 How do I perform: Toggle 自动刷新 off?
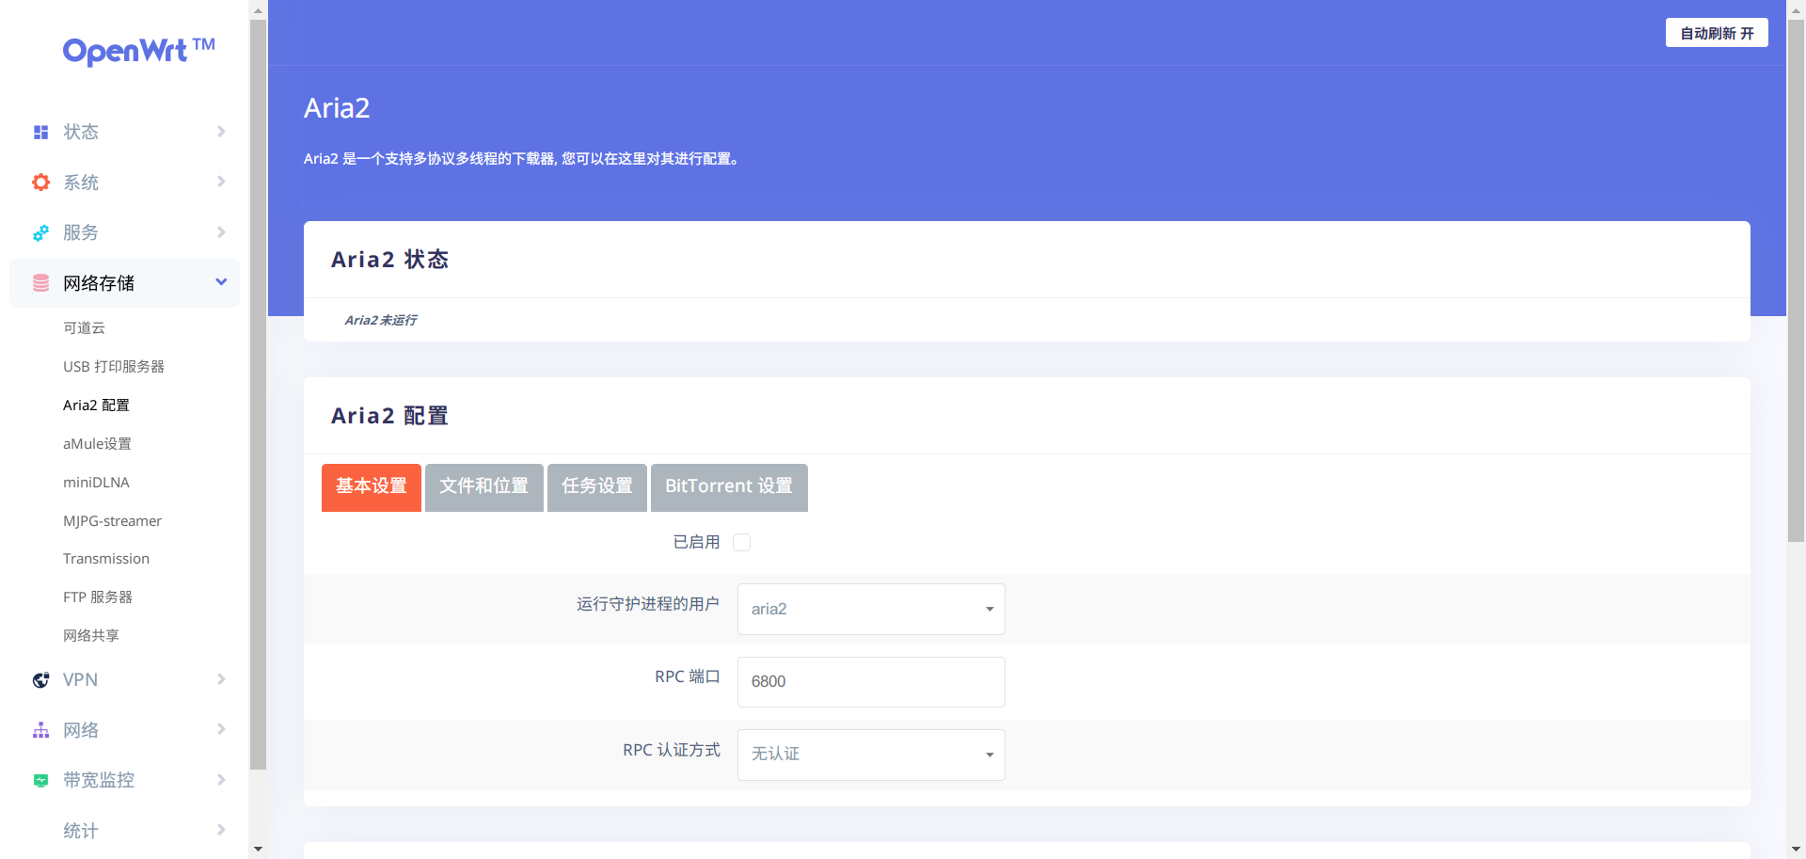[1716, 32]
